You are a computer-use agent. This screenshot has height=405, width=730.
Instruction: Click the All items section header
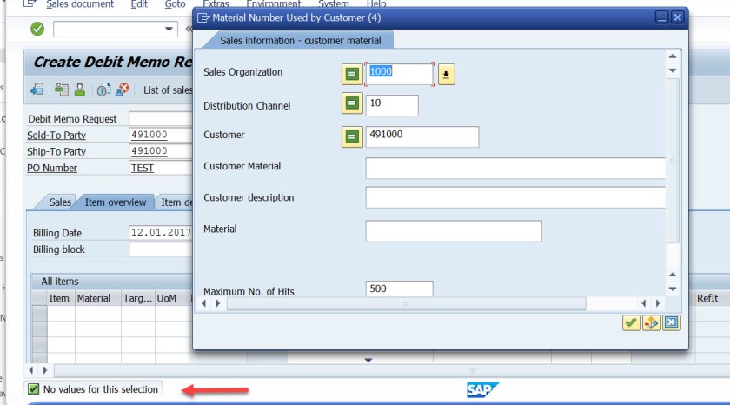pos(60,282)
